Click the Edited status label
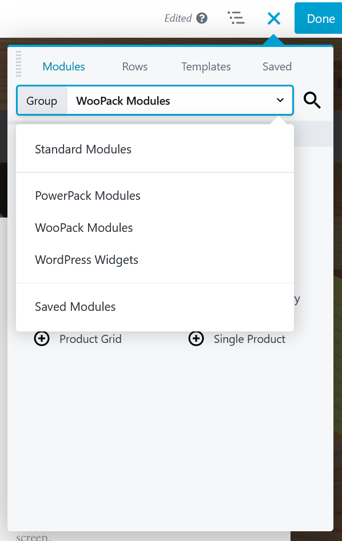Image resolution: width=342 pixels, height=541 pixels. point(178,18)
